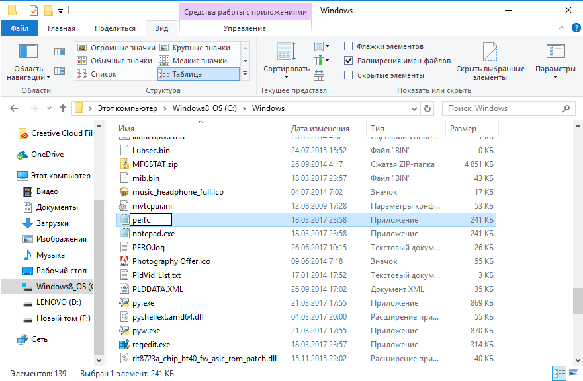Open the Файл menu tab
Screen dimensions: 583x381
[x=20, y=28]
